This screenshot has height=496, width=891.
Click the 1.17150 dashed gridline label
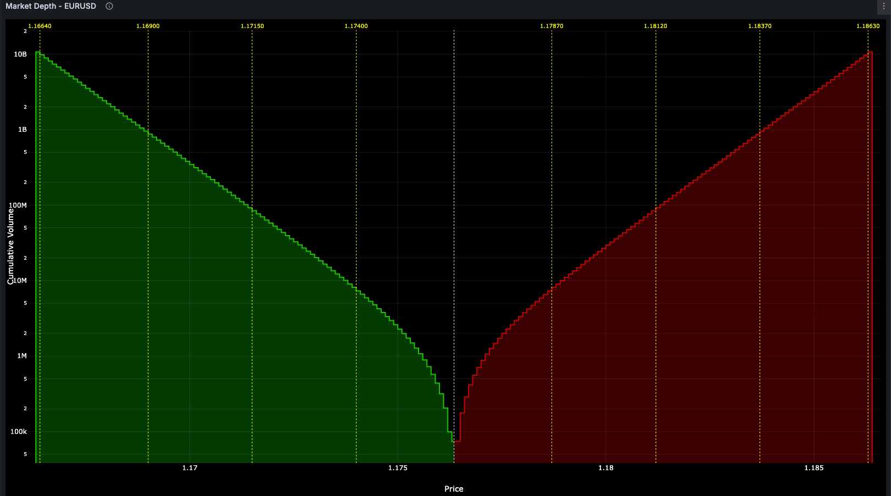click(x=252, y=25)
